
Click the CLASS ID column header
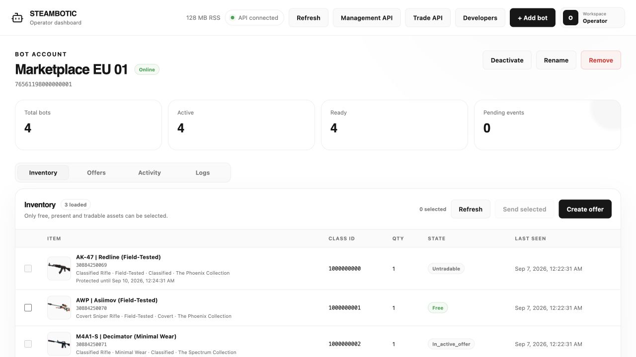[x=342, y=238]
